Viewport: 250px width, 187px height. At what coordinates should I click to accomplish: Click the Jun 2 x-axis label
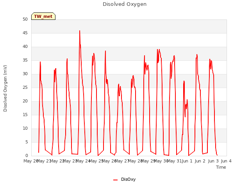point(200,161)
